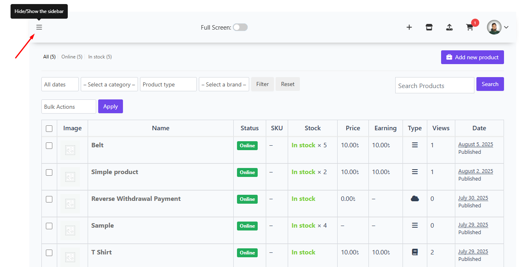Click the Views column header
Viewport: 532px width, 267px height.
441,128
